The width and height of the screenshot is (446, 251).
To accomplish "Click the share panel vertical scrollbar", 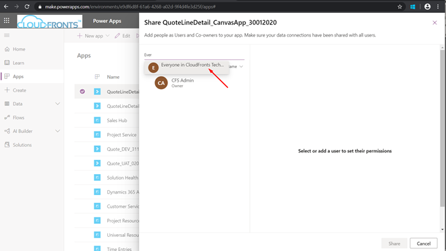I will click(x=443, y=128).
